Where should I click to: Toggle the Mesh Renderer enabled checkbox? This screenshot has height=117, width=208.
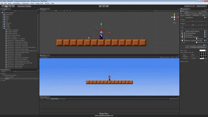[x=184, y=33]
